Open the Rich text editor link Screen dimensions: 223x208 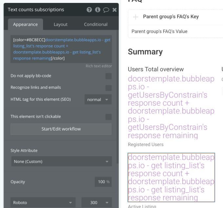click(x=99, y=66)
